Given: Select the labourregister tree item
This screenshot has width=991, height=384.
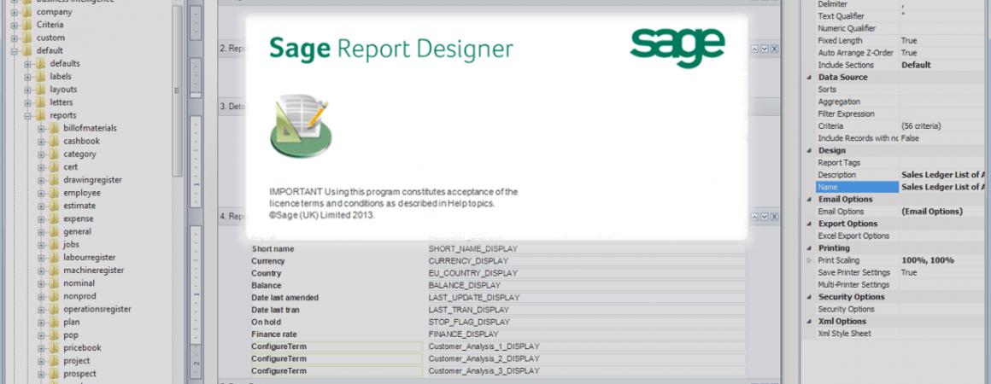Looking at the screenshot, I should [x=89, y=258].
